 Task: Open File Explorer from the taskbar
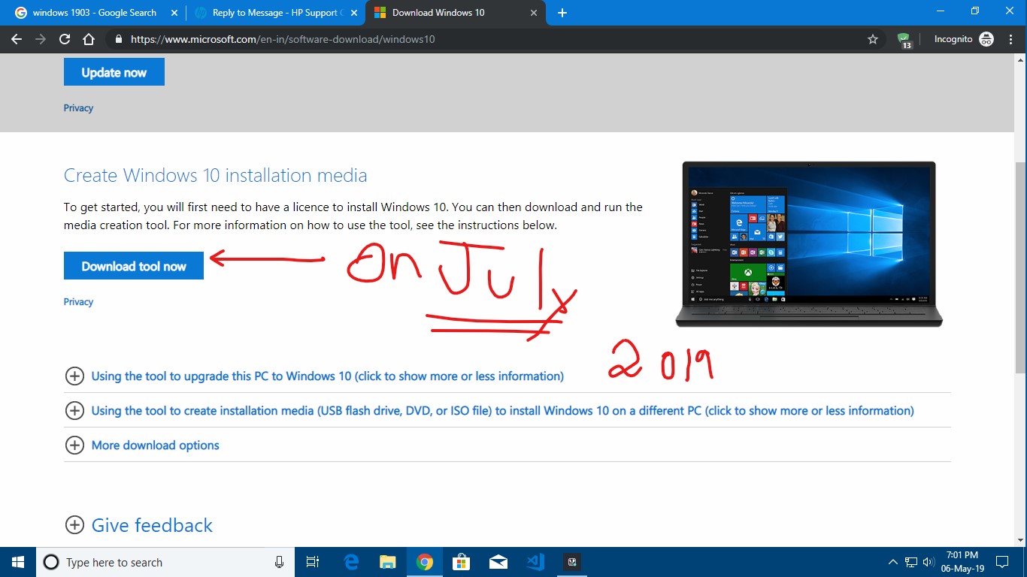coord(388,562)
